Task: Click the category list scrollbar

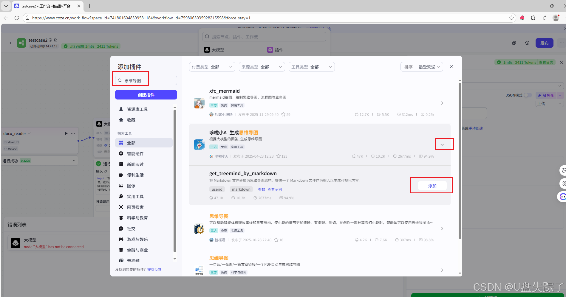Action: pos(175,181)
